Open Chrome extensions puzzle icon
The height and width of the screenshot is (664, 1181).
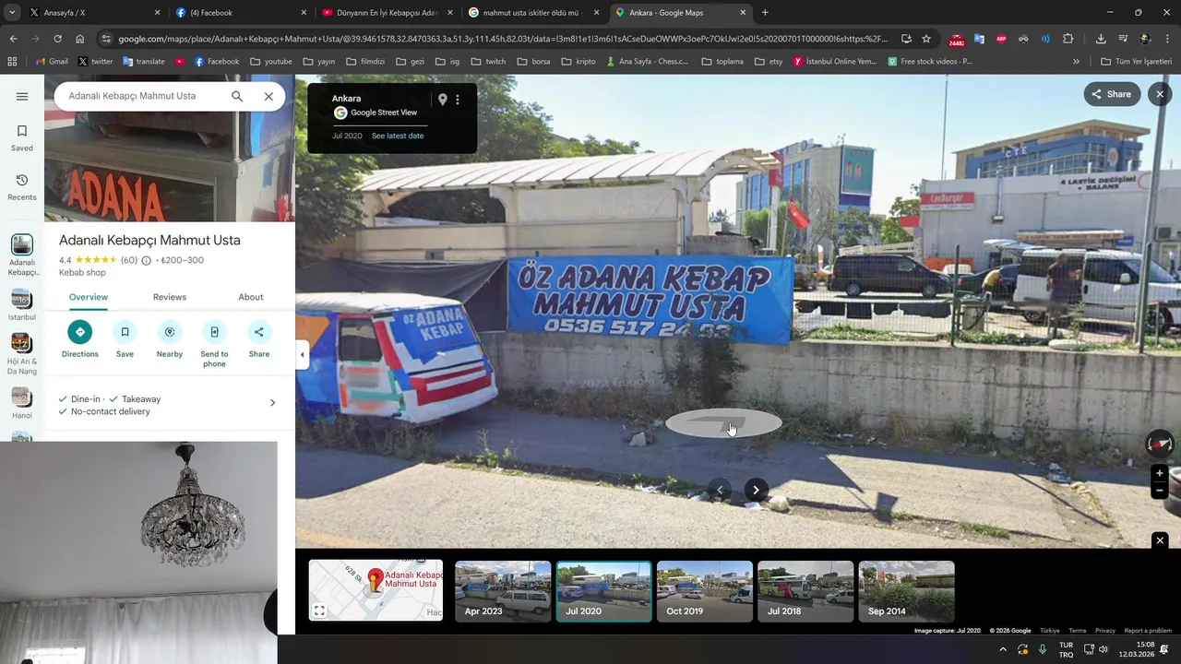[x=1068, y=39]
